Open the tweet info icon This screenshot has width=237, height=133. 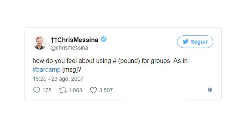[210, 90]
